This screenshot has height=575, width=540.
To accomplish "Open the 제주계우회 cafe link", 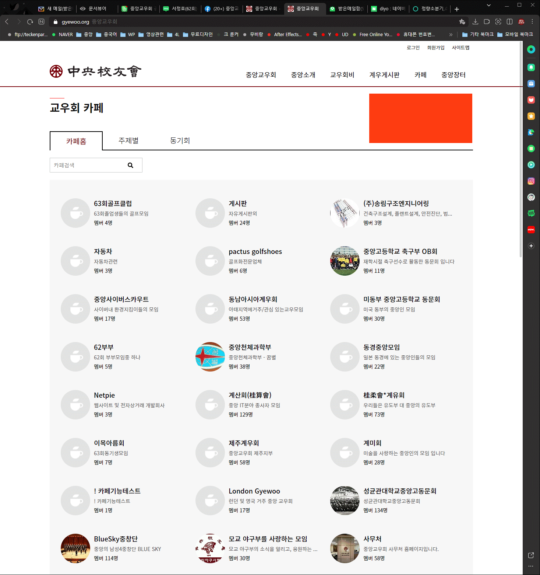I will 244,443.
